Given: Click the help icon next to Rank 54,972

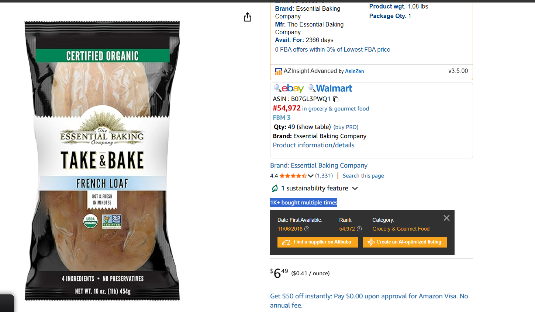Looking at the screenshot, I should coord(359,229).
